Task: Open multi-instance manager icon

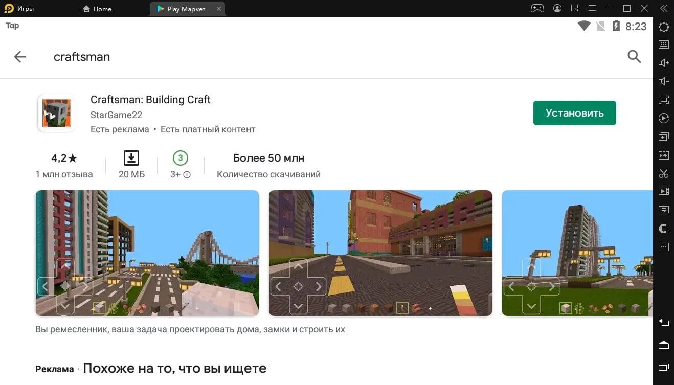Action: click(x=663, y=137)
